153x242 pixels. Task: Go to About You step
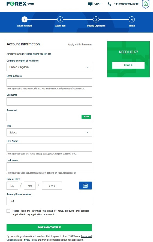60,19
